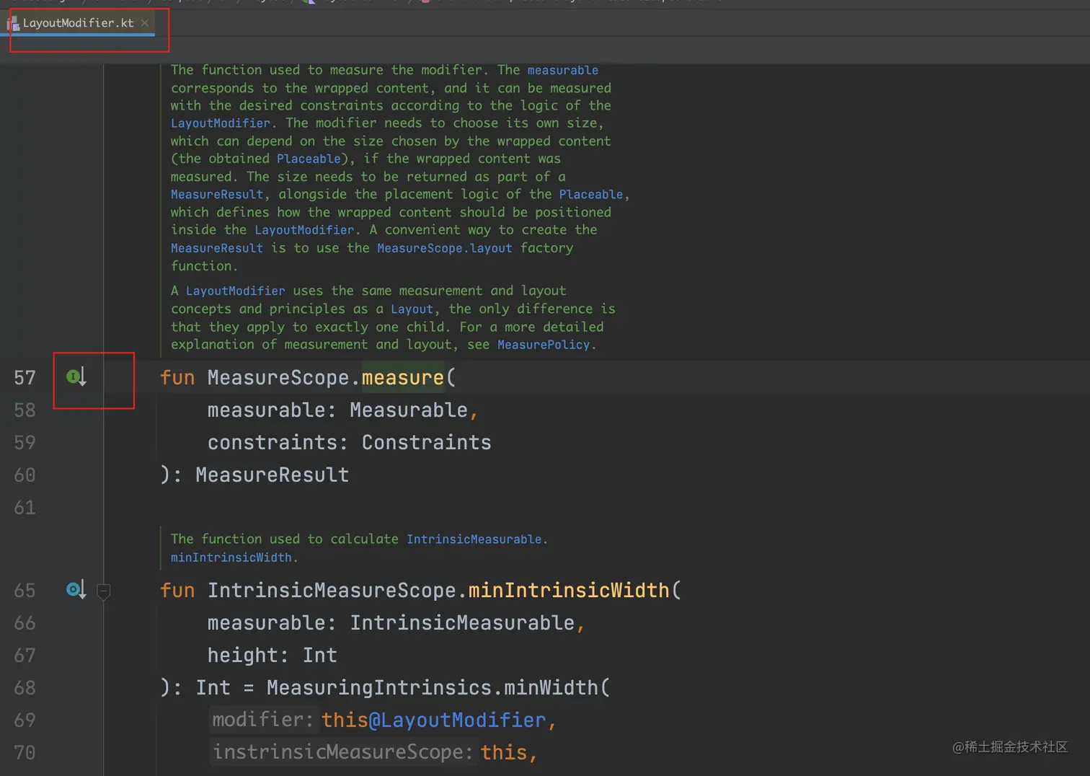The width and height of the screenshot is (1090, 776).
Task: Open Placeable link after 'logic of the'
Action: point(591,195)
